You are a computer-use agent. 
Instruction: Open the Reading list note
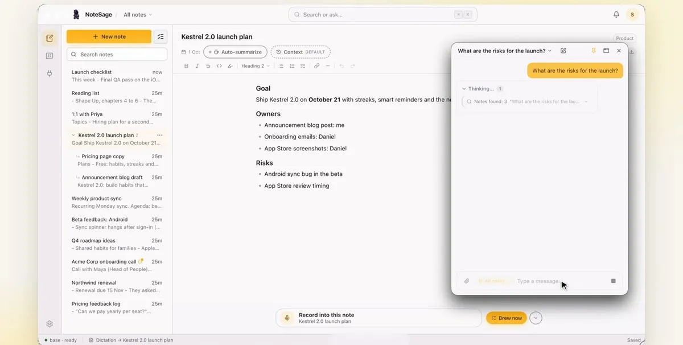117,97
